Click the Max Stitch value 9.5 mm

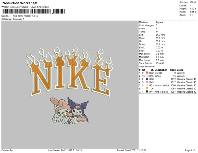tap(159, 54)
